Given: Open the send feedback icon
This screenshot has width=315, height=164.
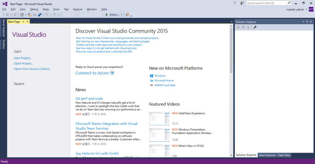Looking at the screenshot, I should (x=242, y=3).
